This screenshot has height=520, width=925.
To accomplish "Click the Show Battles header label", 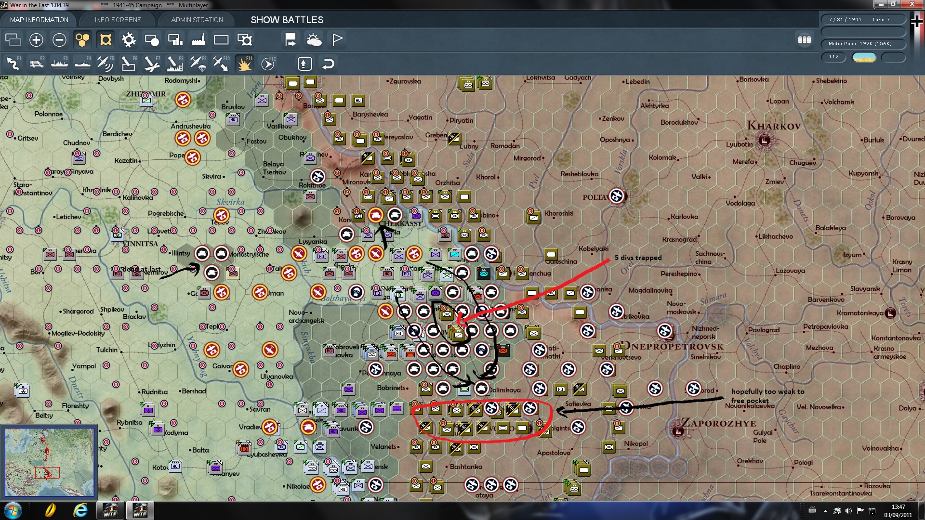I will click(287, 20).
